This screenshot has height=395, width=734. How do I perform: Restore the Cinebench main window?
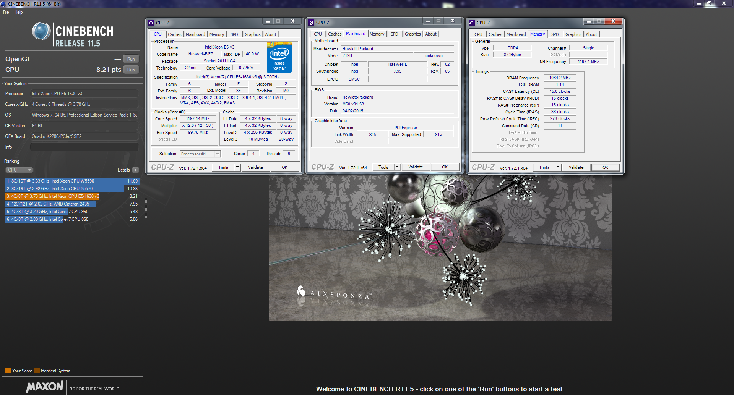click(x=709, y=3)
